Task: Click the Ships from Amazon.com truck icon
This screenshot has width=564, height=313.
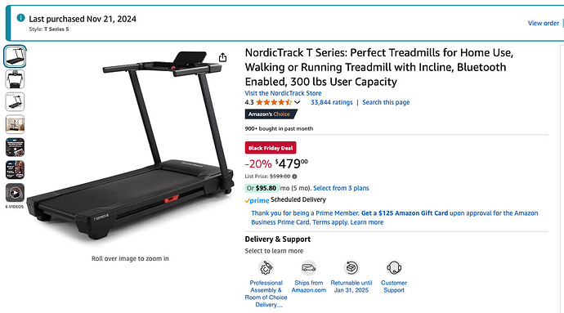Action: coord(309,268)
